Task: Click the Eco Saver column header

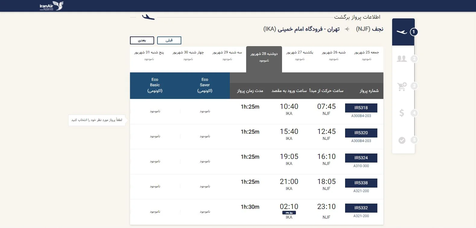Action: point(205,85)
